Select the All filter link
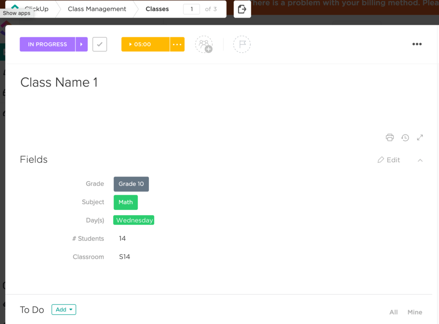 (x=393, y=312)
